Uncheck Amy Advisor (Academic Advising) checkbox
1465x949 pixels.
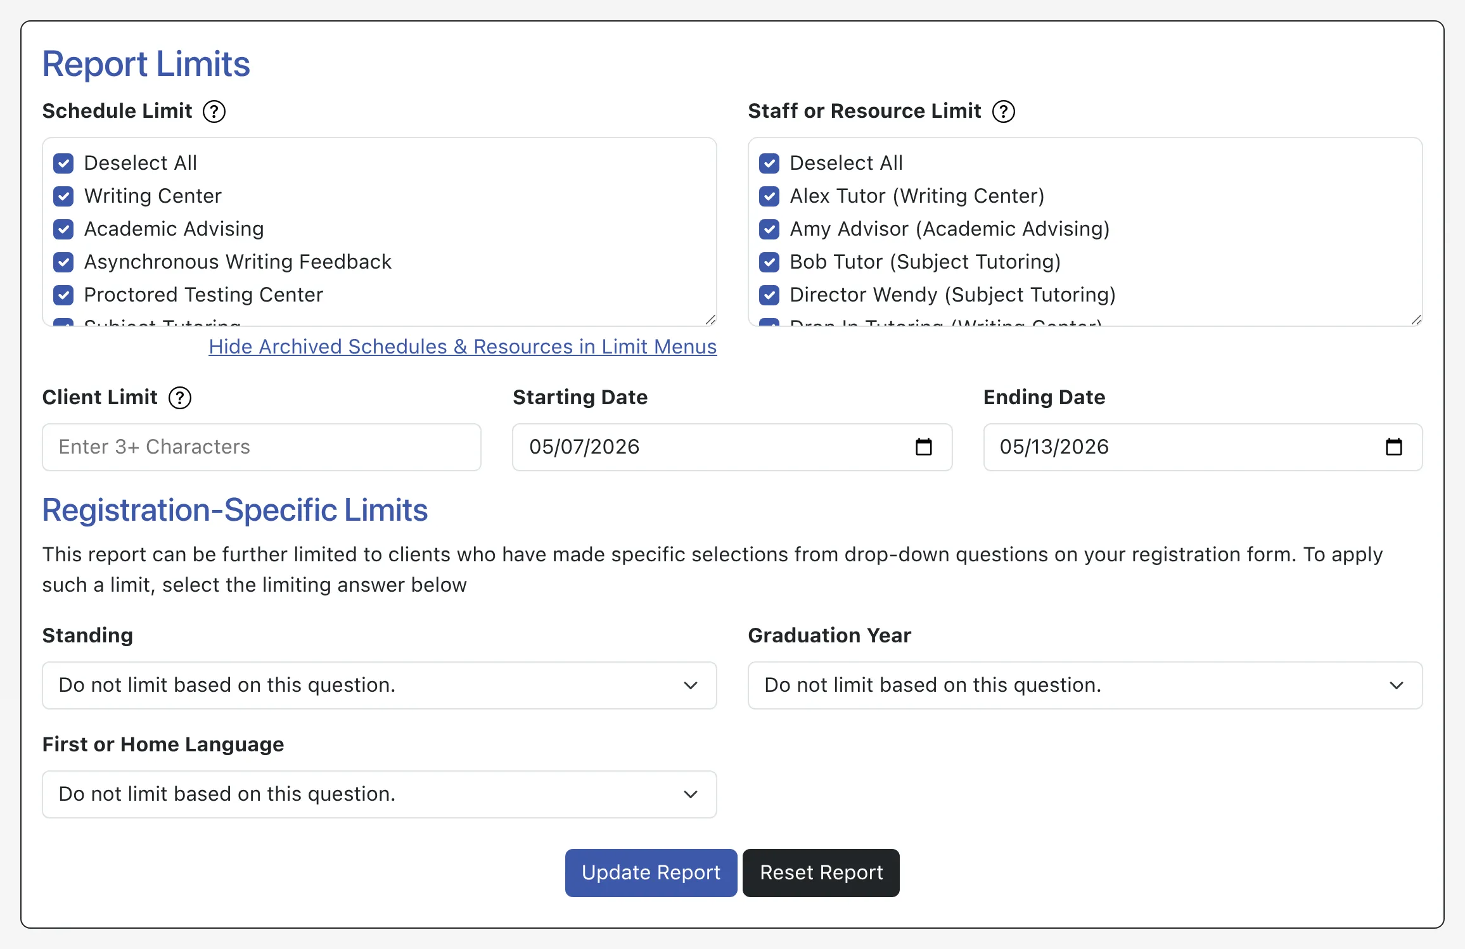[x=769, y=229]
